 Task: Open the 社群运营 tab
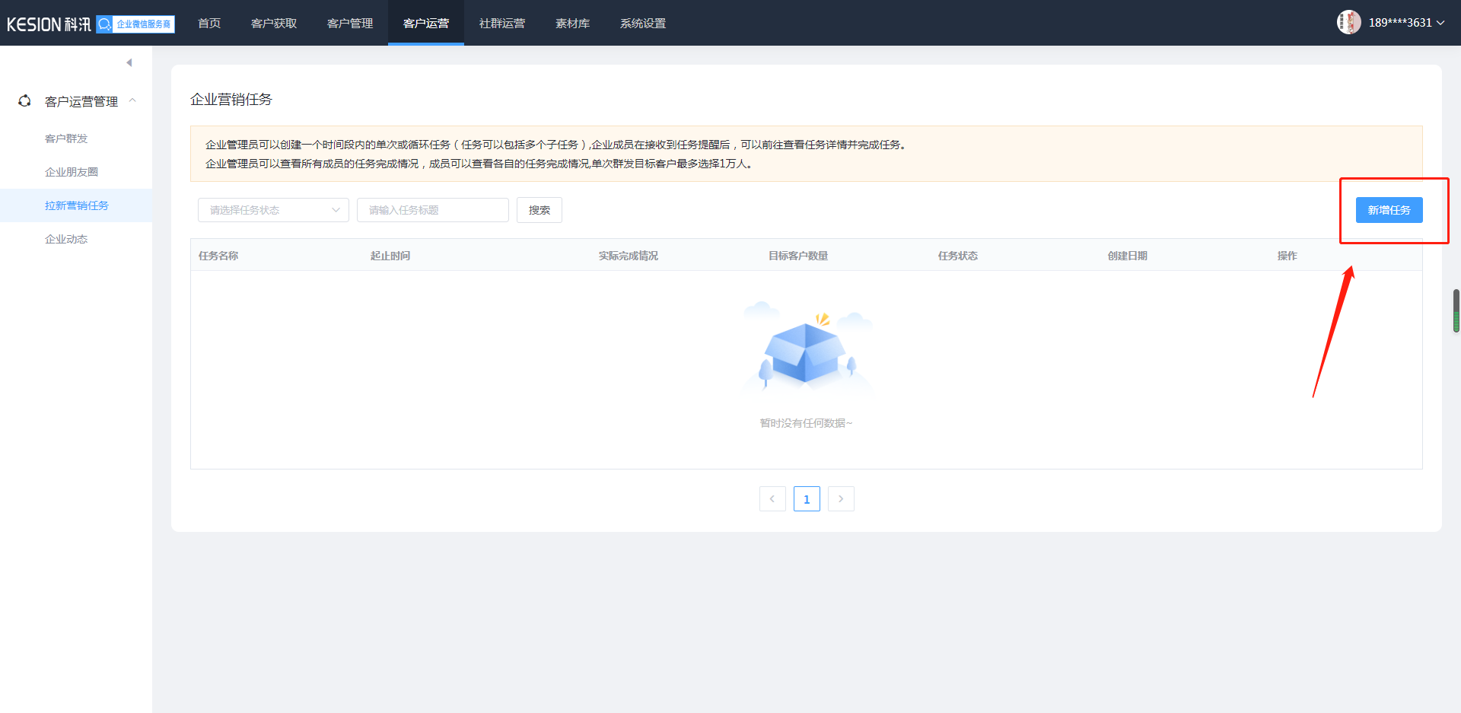point(502,23)
